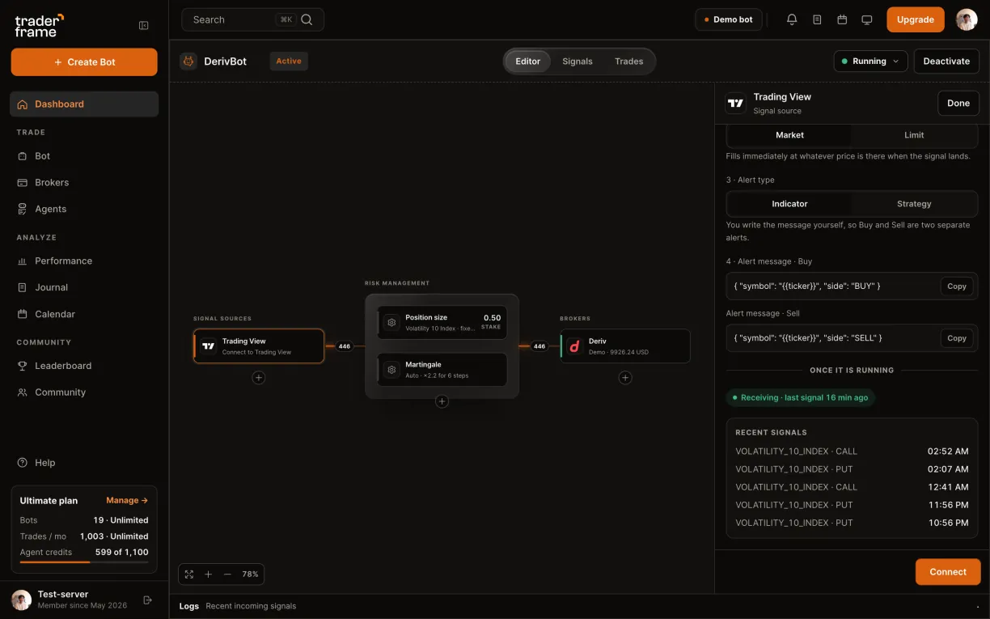Click the Create Bot button
990x619 pixels.
coord(84,62)
